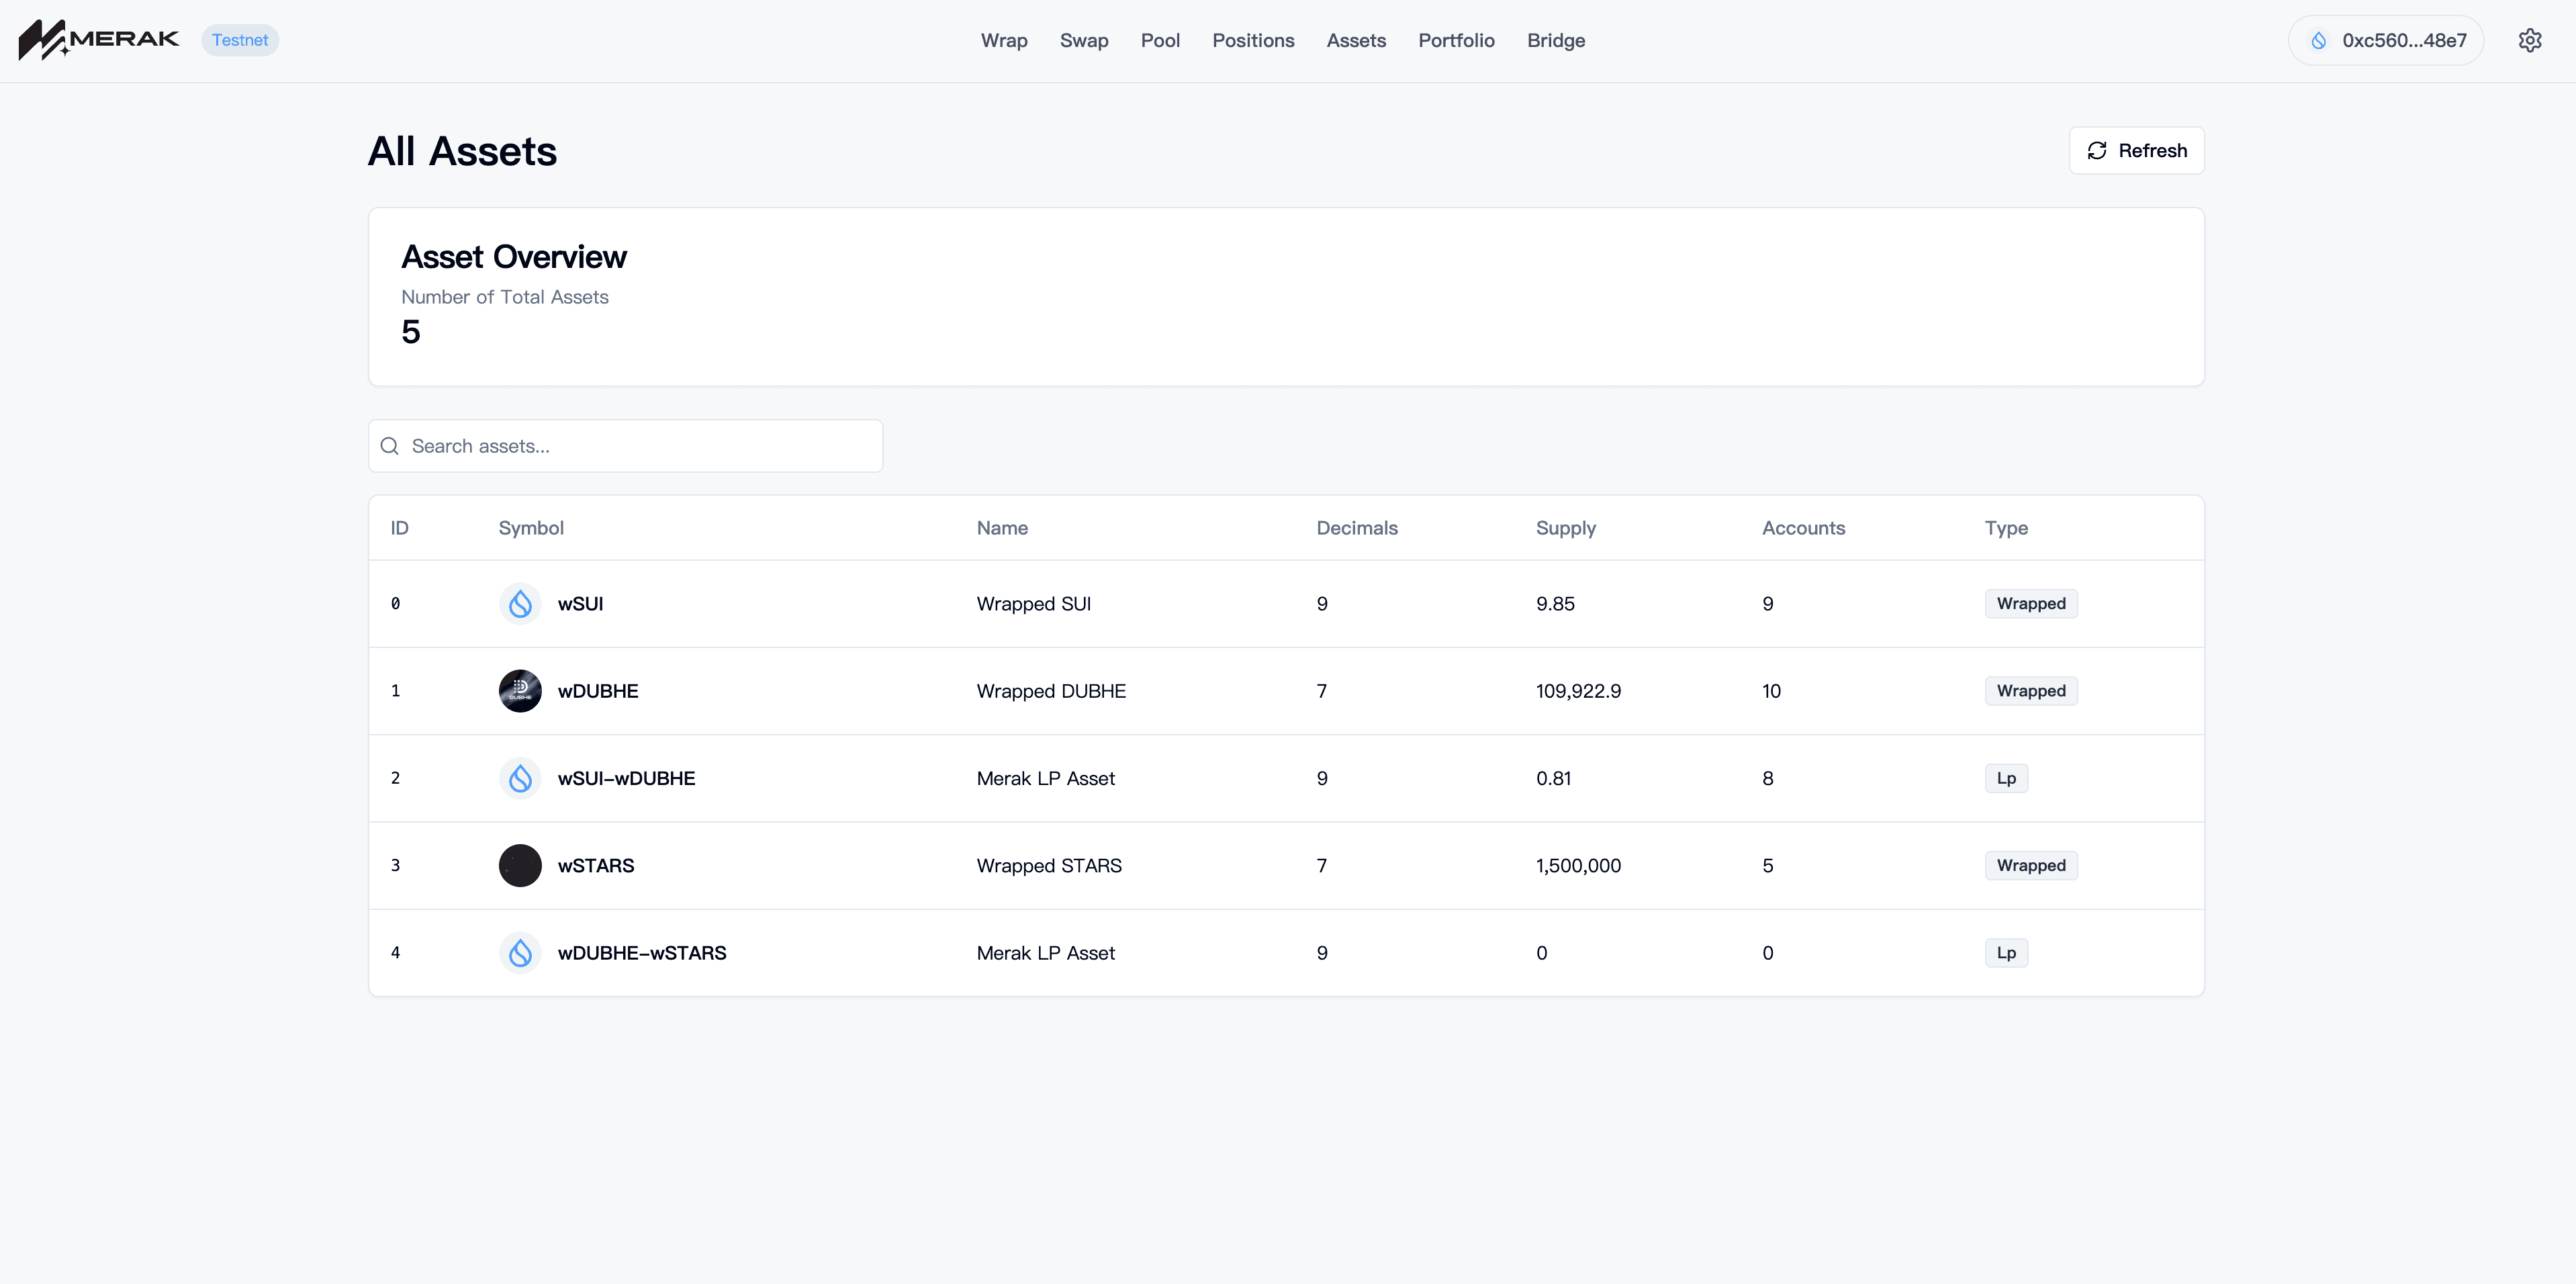Image resolution: width=2576 pixels, height=1284 pixels.
Task: Select the wDUBHE symbol text
Action: pyautogui.click(x=598, y=691)
